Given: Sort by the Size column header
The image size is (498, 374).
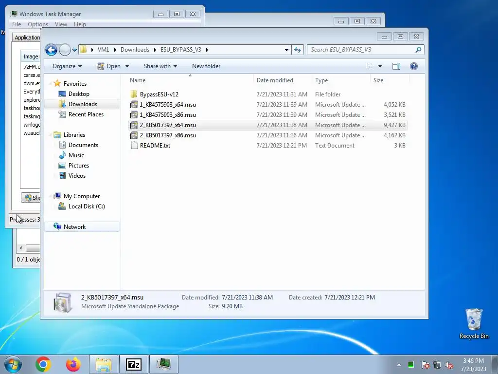Looking at the screenshot, I should point(390,80).
